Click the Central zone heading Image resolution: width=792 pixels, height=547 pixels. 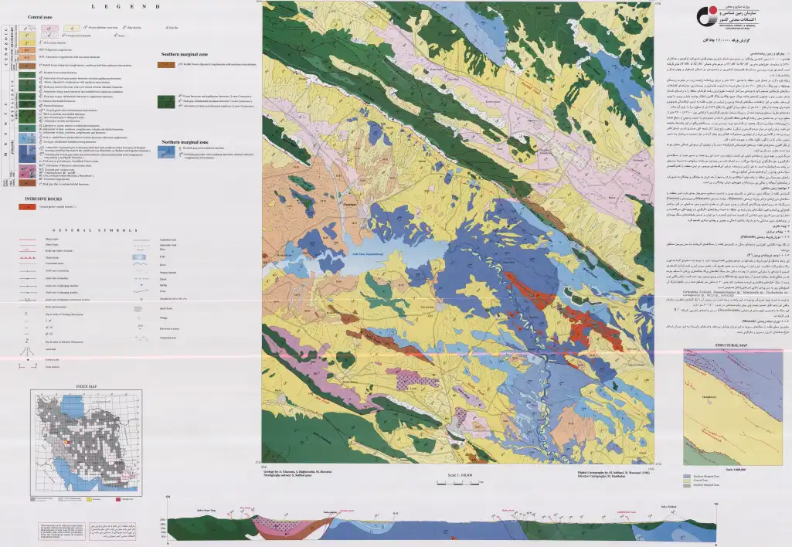pos(39,17)
